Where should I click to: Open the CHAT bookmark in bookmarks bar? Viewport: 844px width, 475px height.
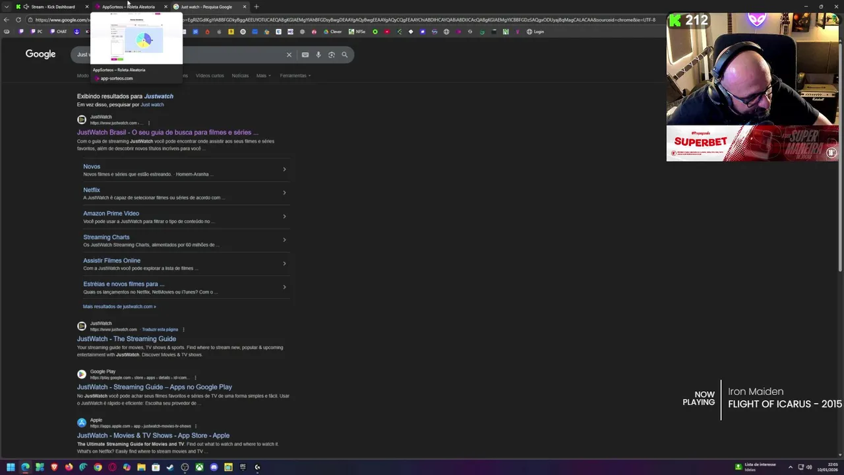59,32
